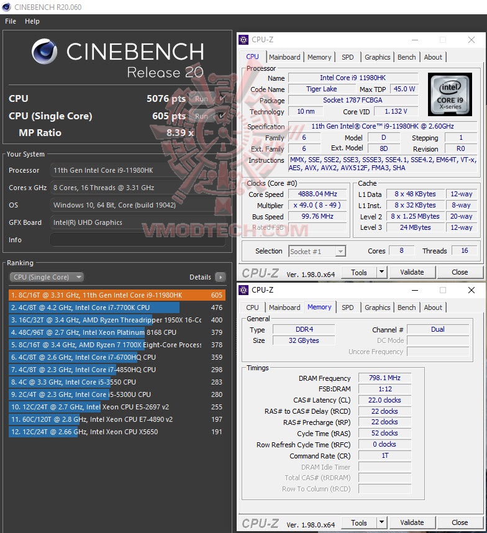
Task: Switch to CPU tab in lower CPU-Z window
Action: 252,307
